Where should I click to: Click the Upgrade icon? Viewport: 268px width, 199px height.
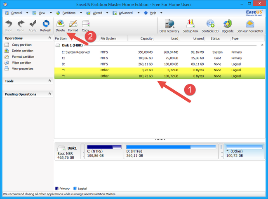[x=228, y=26]
